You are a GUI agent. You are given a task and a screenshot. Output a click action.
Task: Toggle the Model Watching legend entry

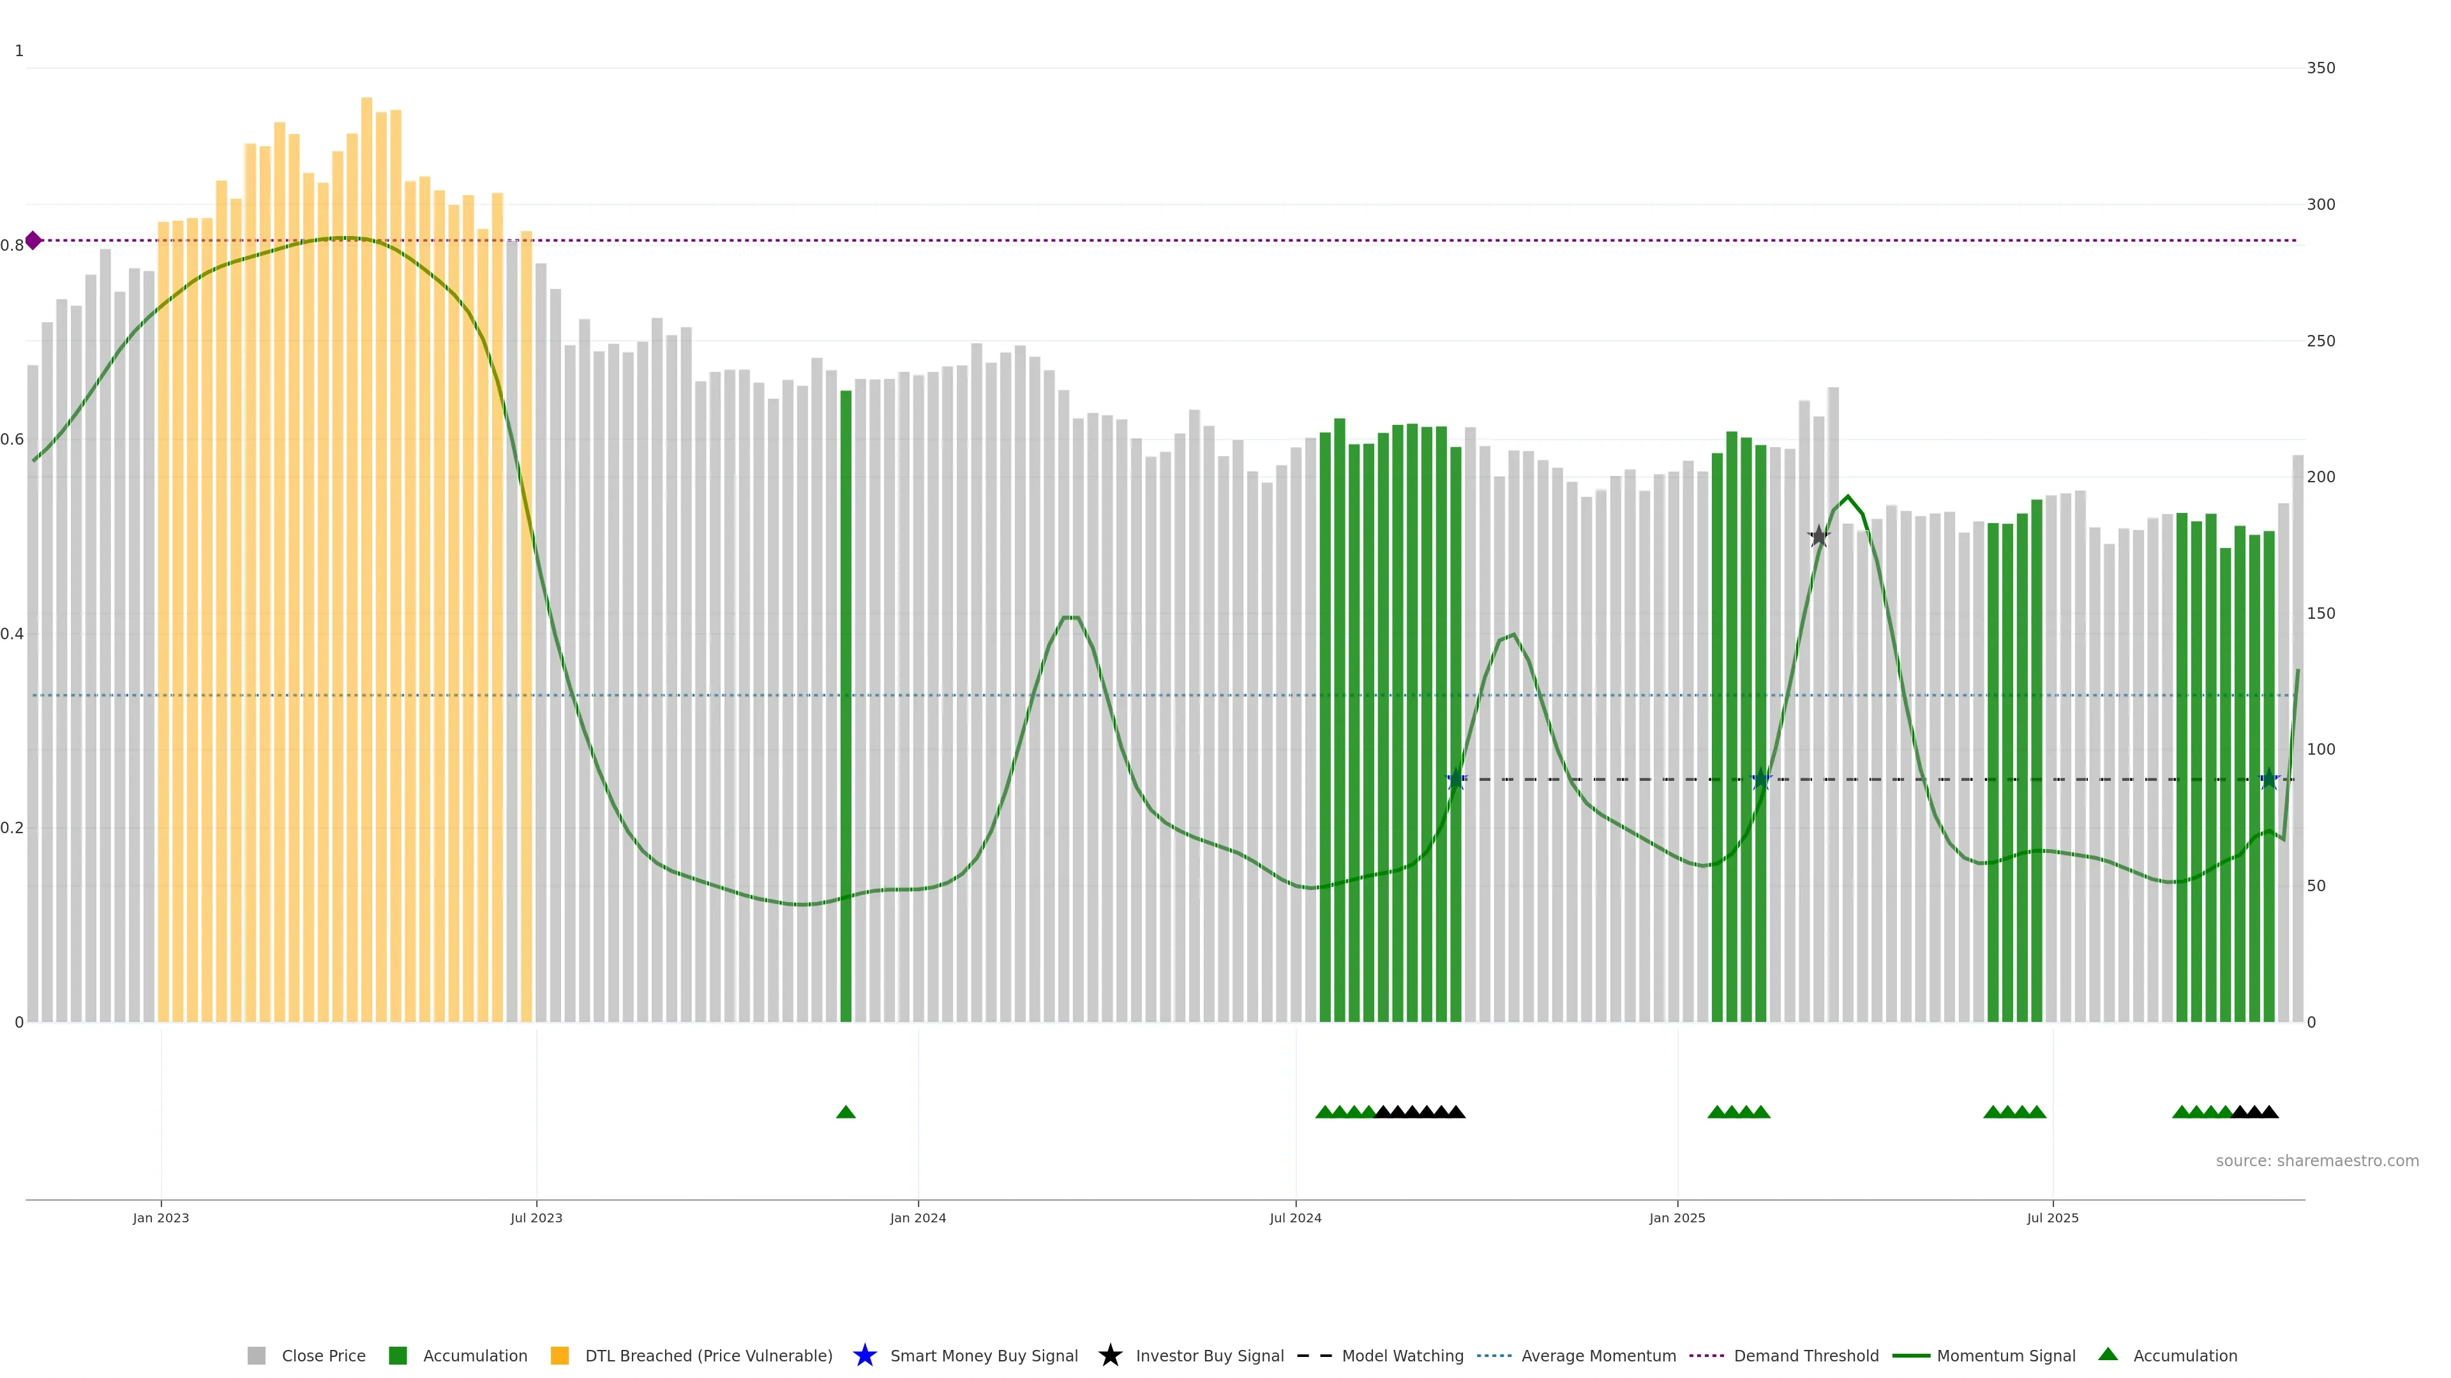1402,1355
